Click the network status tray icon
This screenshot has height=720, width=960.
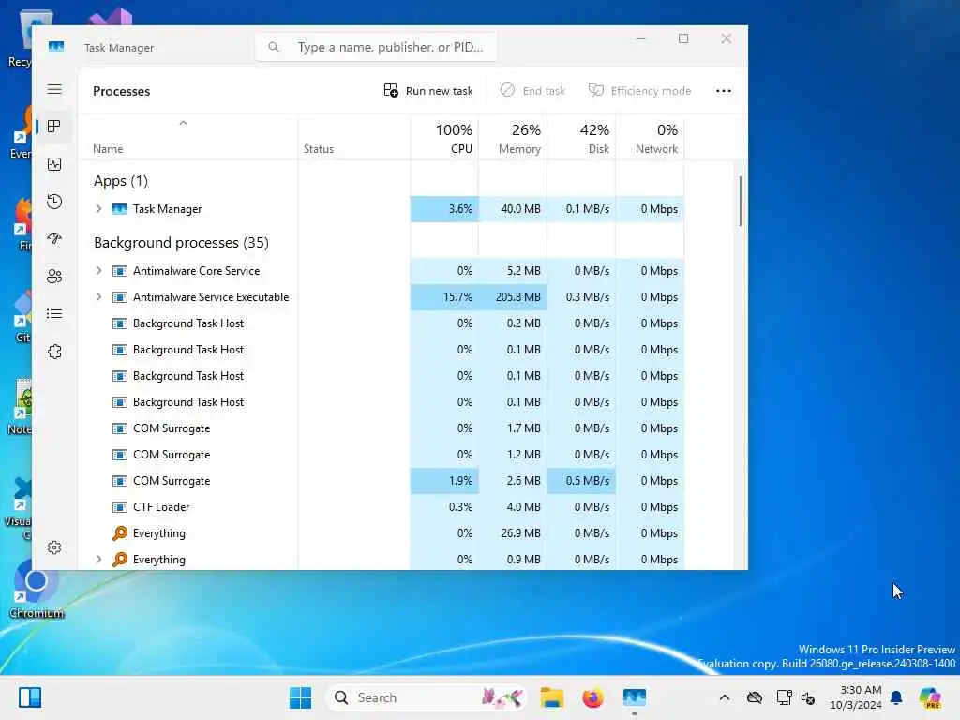click(785, 697)
